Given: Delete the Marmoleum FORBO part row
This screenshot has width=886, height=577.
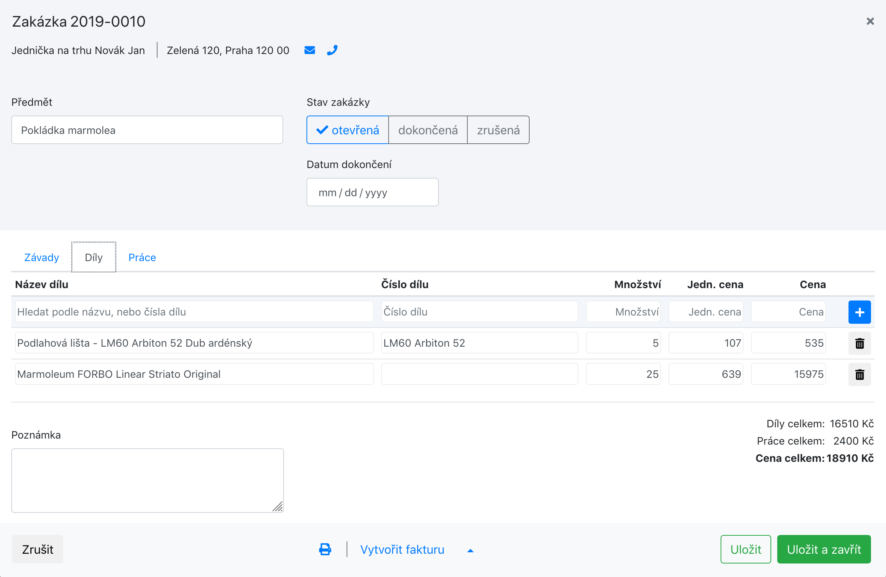Looking at the screenshot, I should point(859,374).
